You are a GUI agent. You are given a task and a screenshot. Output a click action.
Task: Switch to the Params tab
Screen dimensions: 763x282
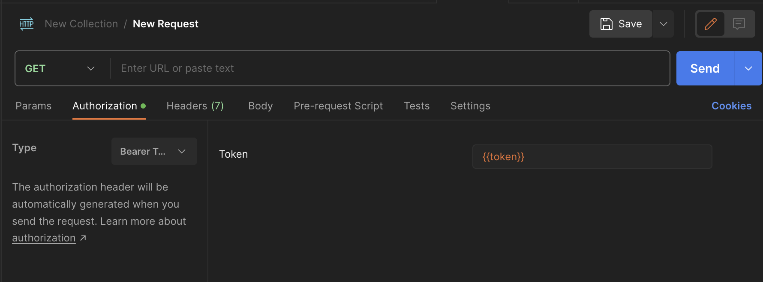click(x=33, y=106)
